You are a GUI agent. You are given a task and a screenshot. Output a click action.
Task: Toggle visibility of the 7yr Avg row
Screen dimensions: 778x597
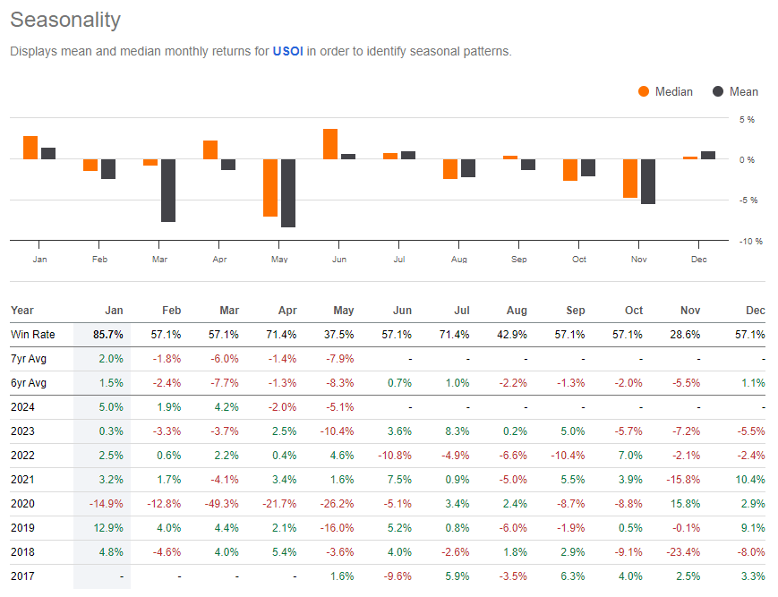[30, 358]
